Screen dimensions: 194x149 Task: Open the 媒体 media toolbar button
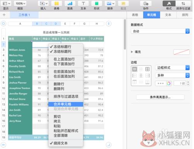110,3
